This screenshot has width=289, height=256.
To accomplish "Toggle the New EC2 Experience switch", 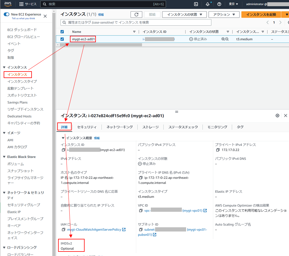I will [x=6, y=14].
